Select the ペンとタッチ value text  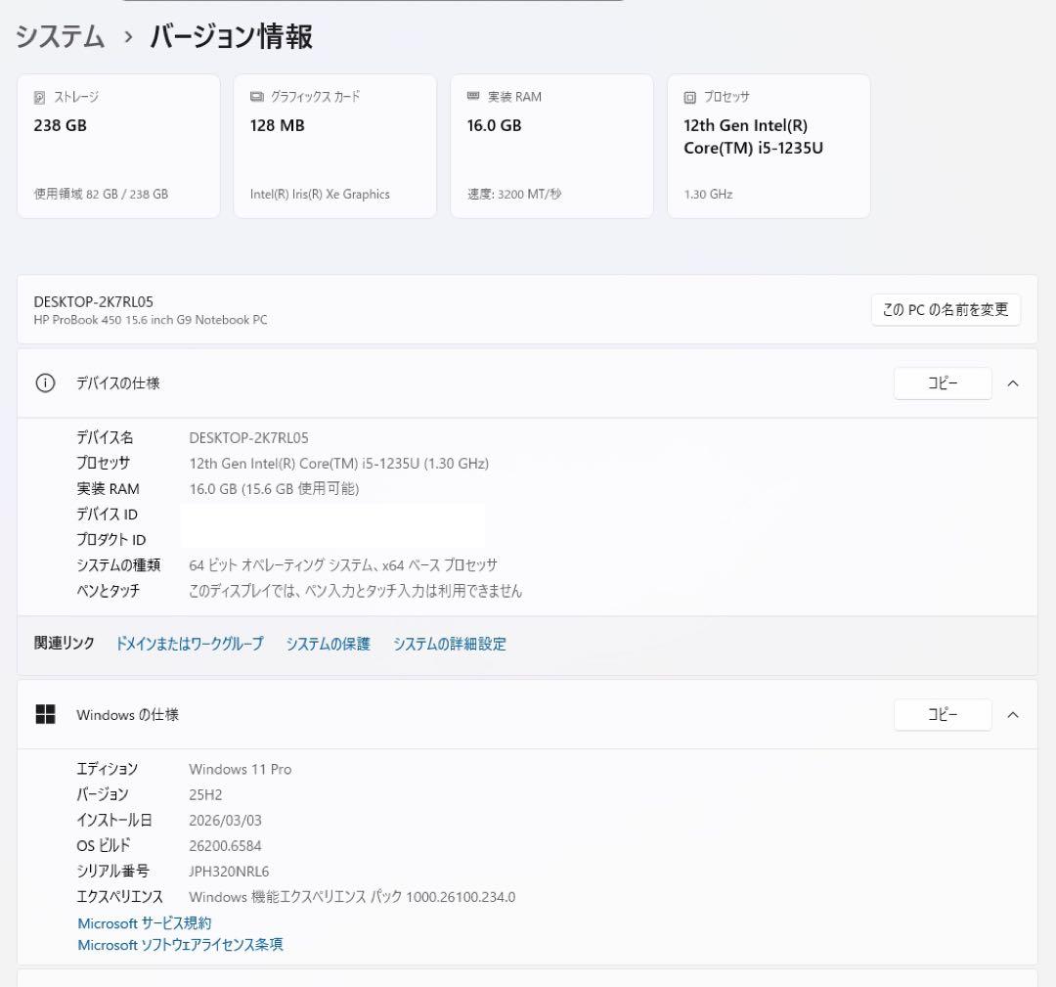pyautogui.click(x=356, y=591)
